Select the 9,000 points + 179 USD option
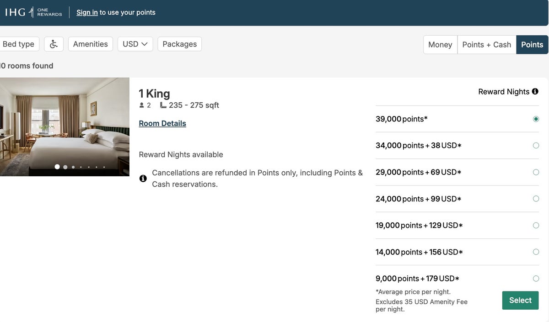549x322 pixels. (x=536, y=278)
